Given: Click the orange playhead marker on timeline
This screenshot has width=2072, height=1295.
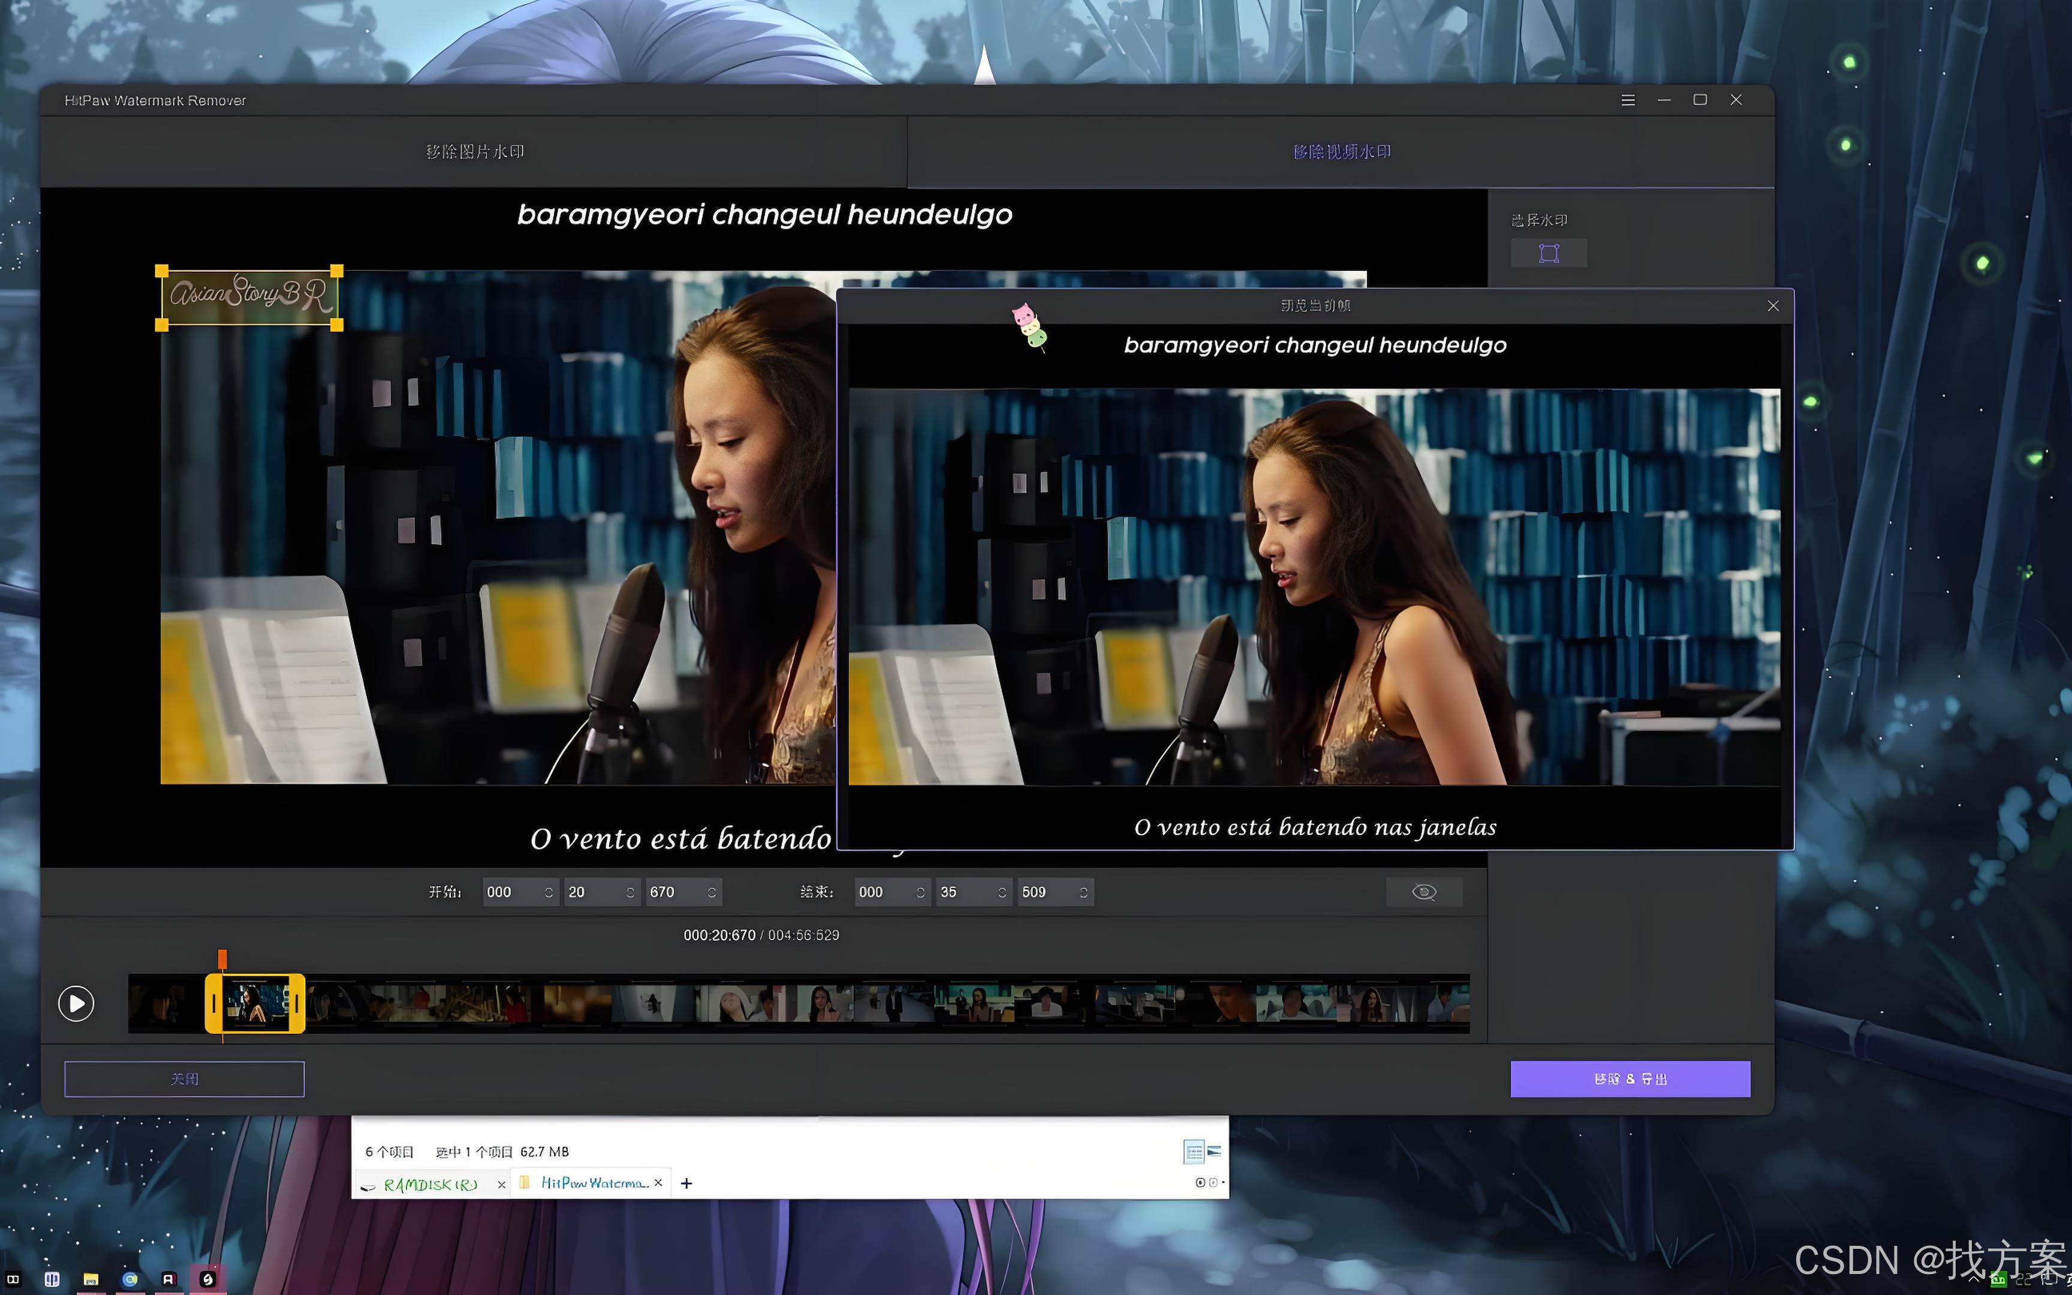Looking at the screenshot, I should coord(222,959).
